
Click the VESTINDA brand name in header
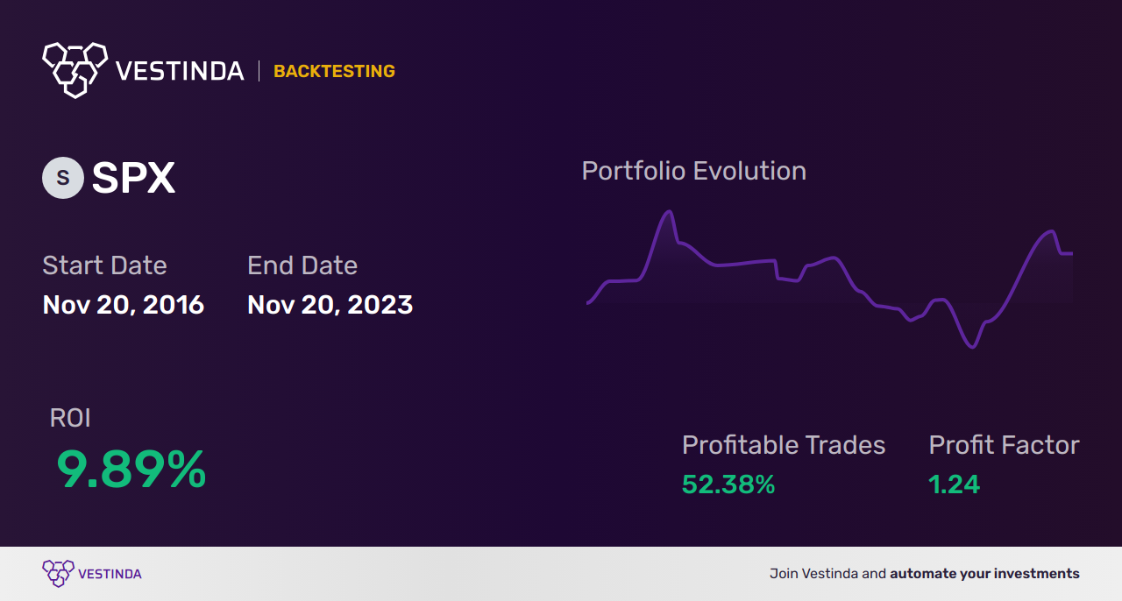(x=180, y=71)
